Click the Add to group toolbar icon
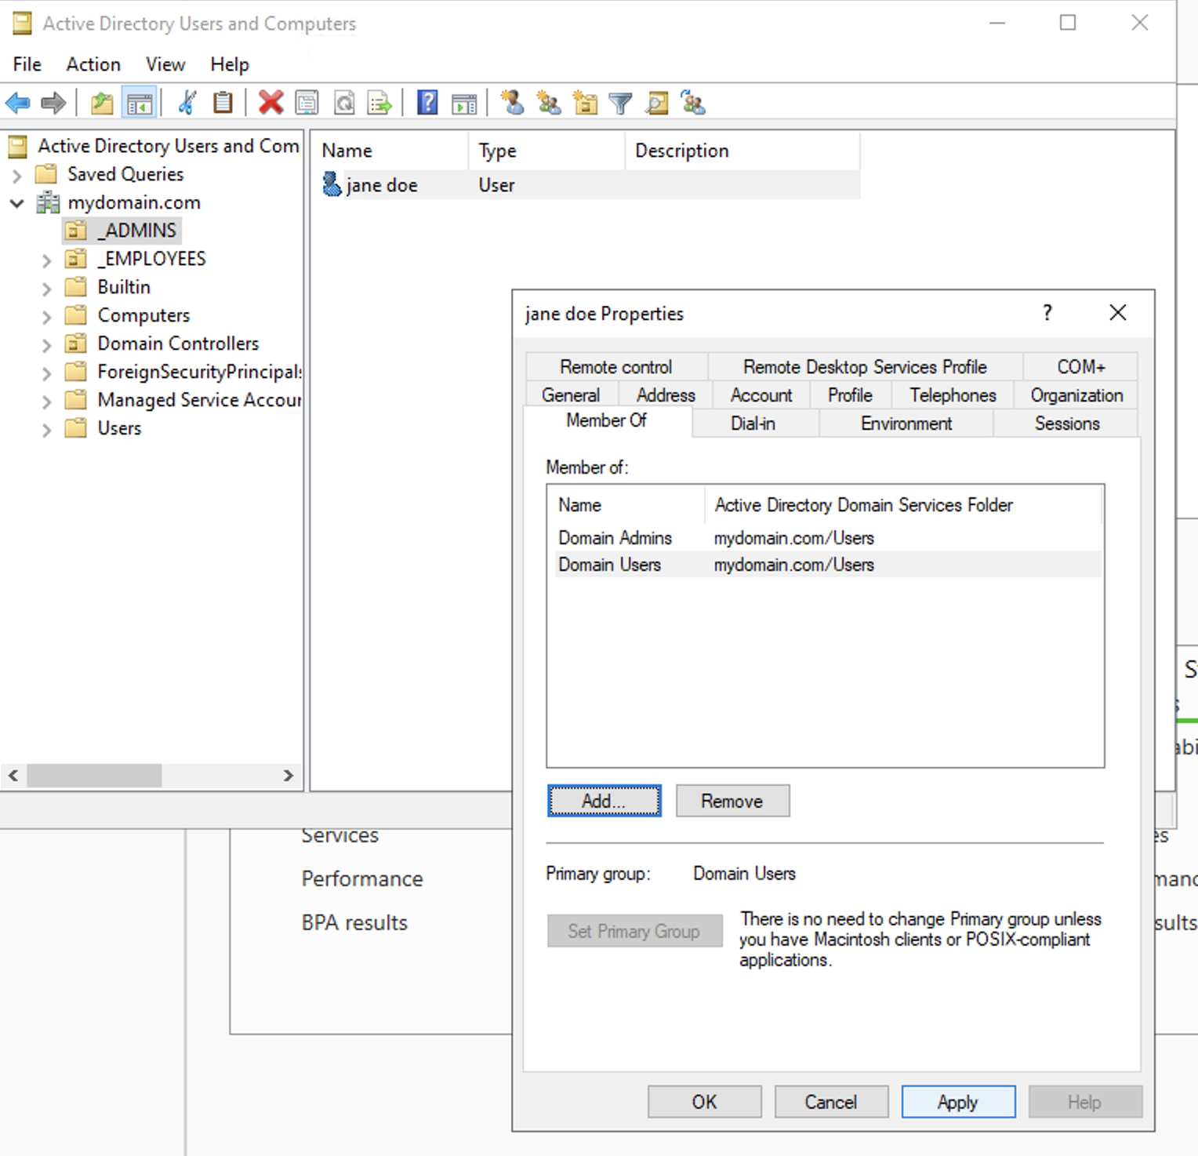1198x1156 pixels. coord(693,103)
